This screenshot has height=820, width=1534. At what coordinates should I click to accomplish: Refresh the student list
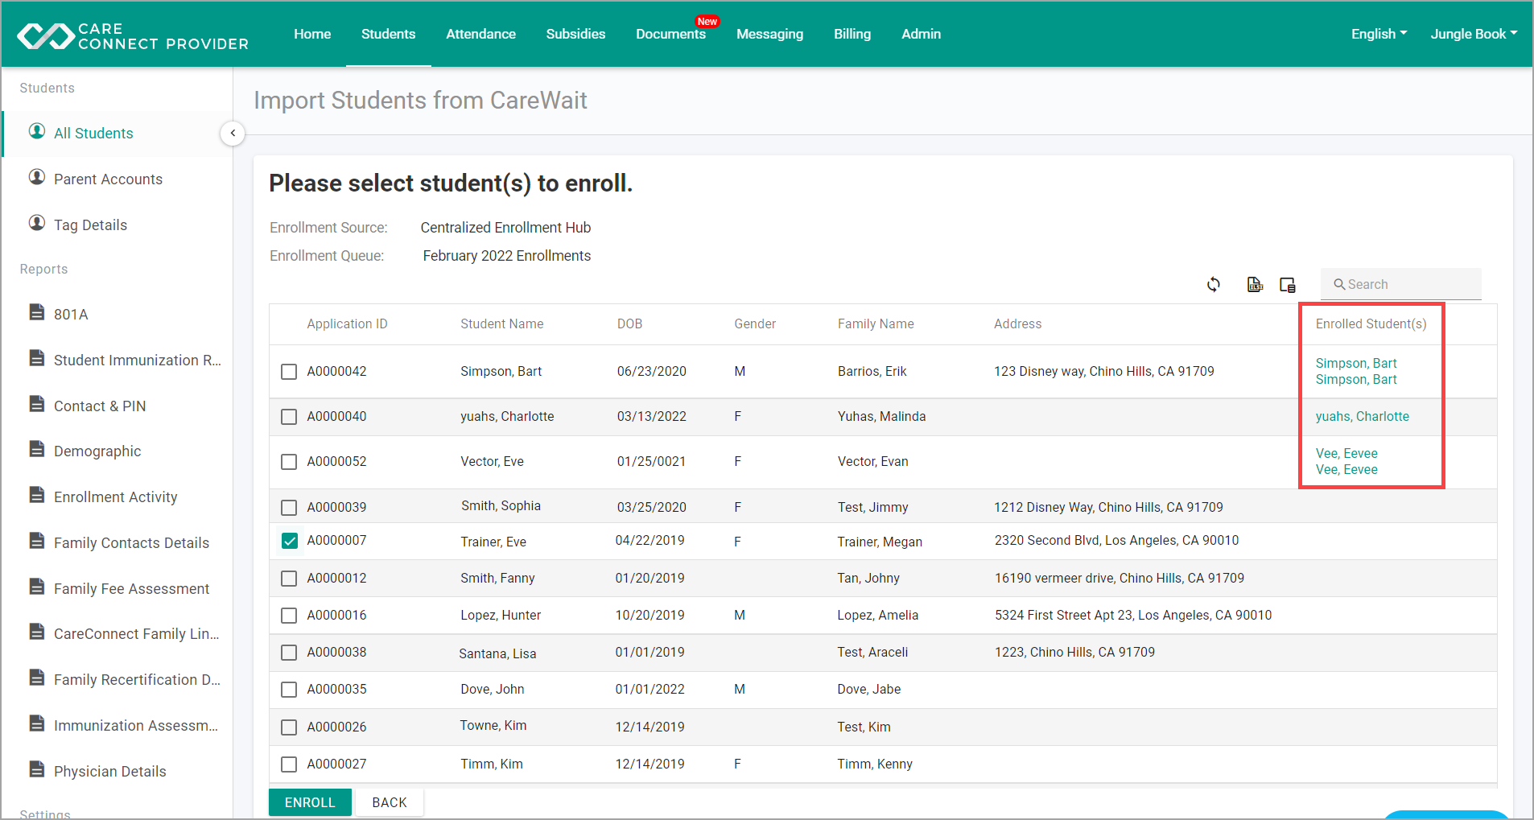pyautogui.click(x=1214, y=284)
